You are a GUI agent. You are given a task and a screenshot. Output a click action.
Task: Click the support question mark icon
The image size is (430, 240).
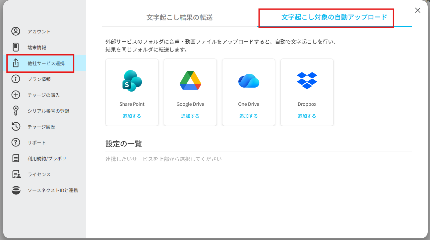[x=16, y=142]
